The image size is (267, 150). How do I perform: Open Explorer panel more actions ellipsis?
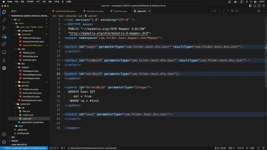coord(46,11)
